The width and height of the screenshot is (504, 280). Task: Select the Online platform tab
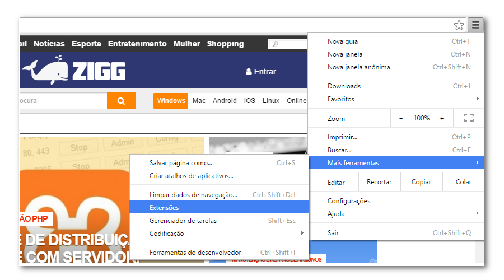[297, 101]
